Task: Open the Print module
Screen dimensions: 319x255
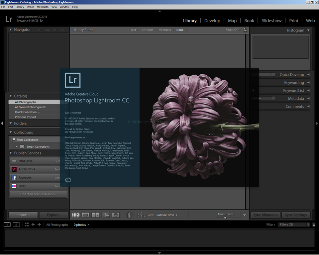Action: pyautogui.click(x=293, y=21)
